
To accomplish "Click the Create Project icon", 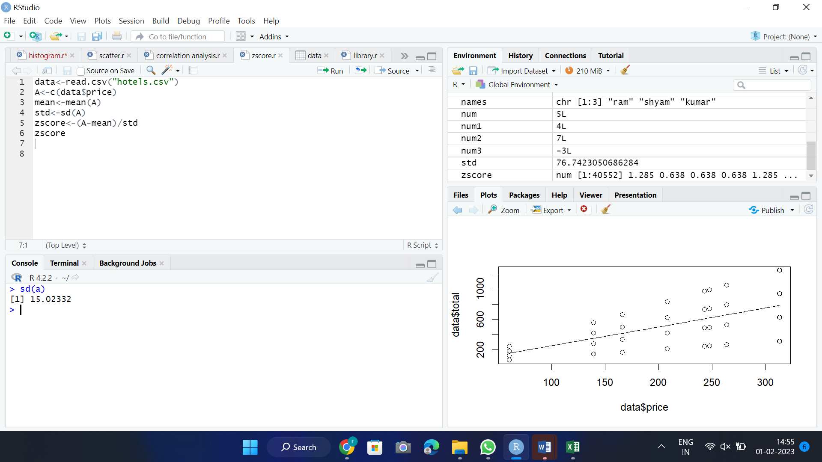I will click(35, 36).
